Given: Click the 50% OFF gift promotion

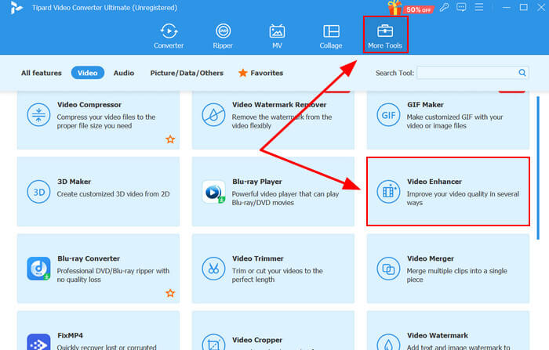Looking at the screenshot, I should [410, 8].
